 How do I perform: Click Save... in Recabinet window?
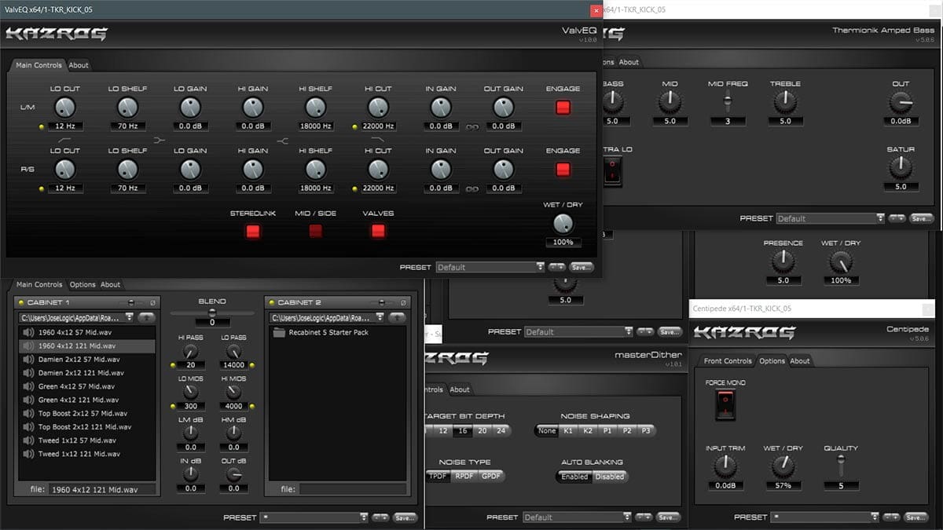pyautogui.click(x=405, y=517)
